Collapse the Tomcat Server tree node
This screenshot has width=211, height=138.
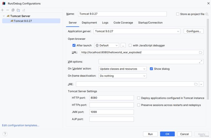[x=4, y=16]
